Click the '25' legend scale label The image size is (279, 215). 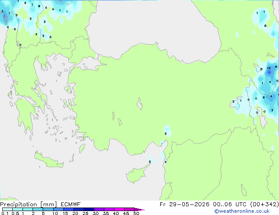coord(85,213)
